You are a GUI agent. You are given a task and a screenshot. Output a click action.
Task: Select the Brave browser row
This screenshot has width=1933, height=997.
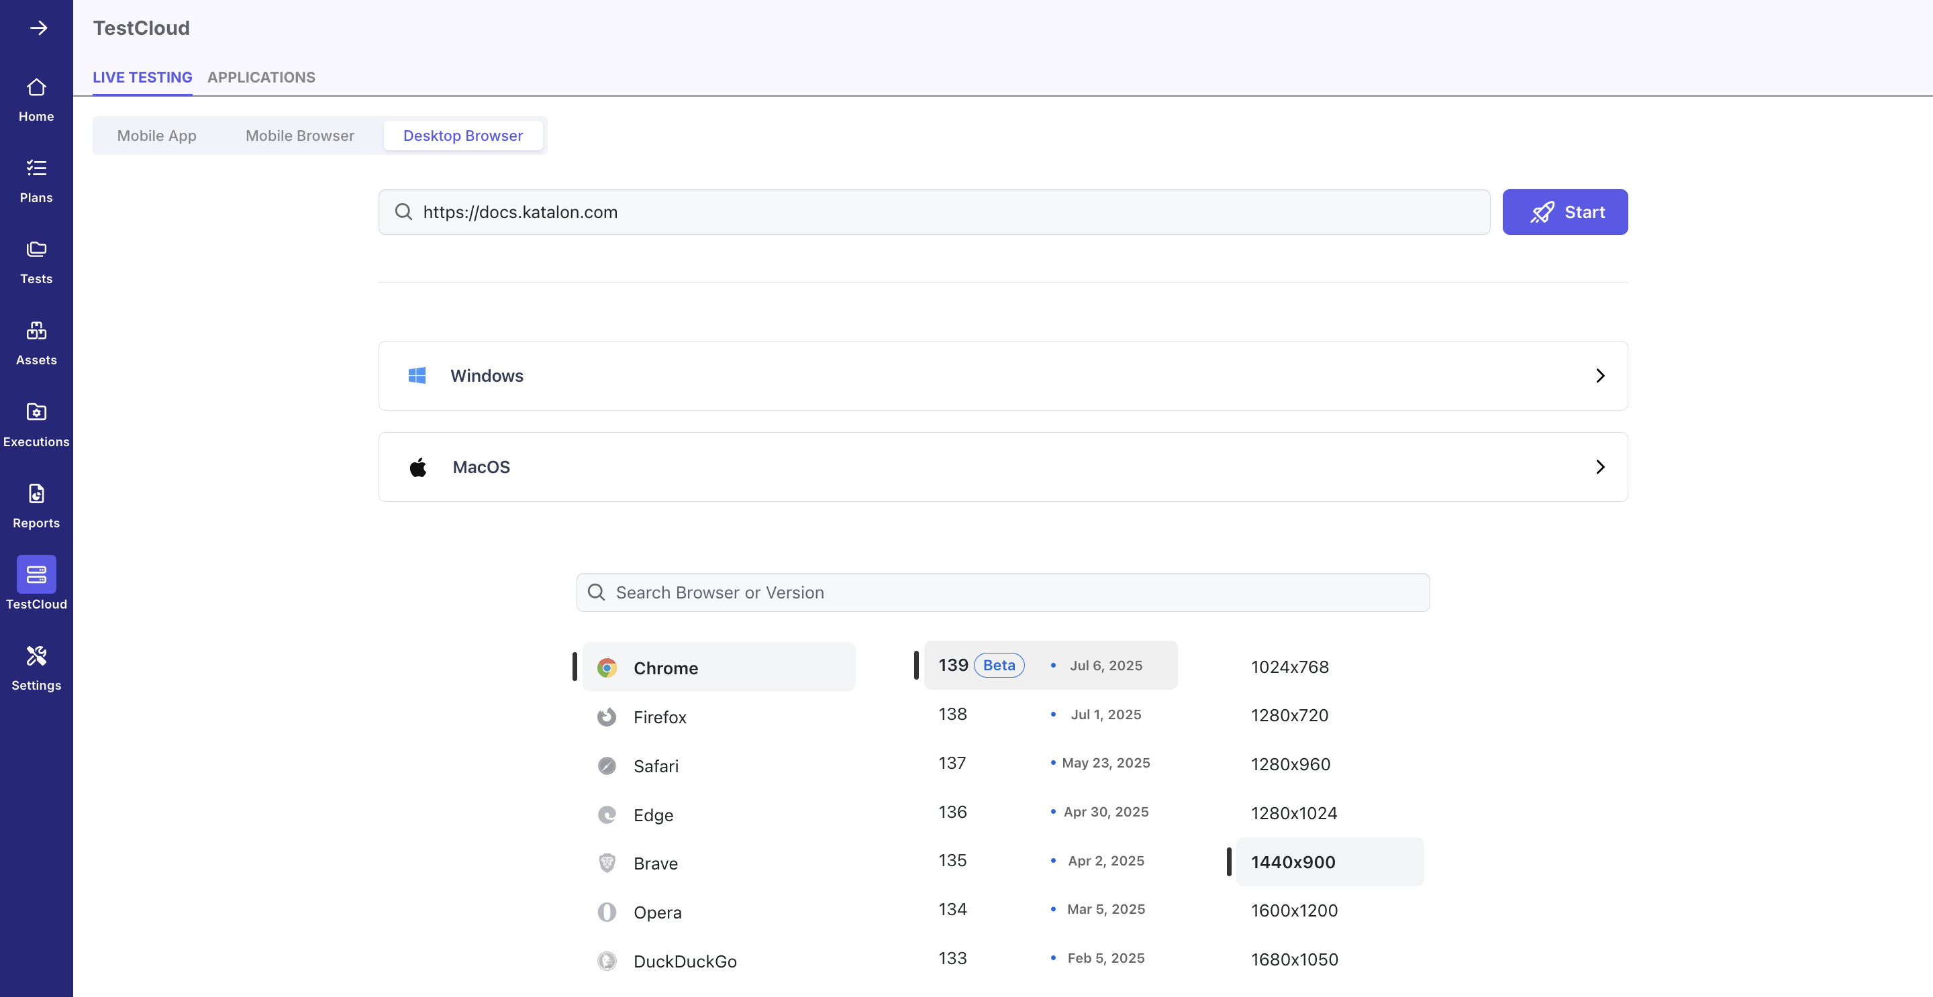pyautogui.click(x=719, y=863)
